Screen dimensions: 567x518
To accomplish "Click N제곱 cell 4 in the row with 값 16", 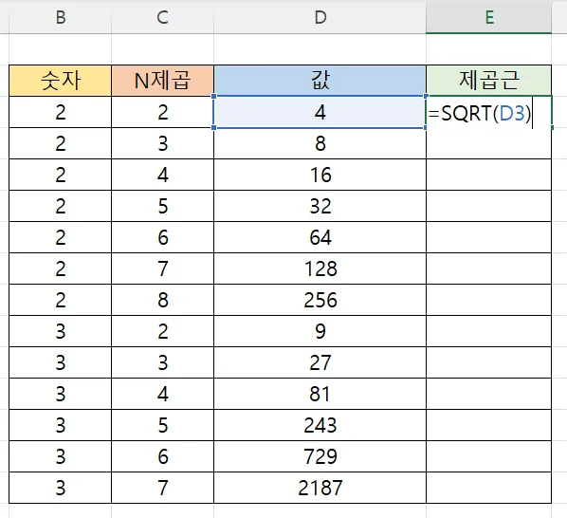I will tap(162, 175).
